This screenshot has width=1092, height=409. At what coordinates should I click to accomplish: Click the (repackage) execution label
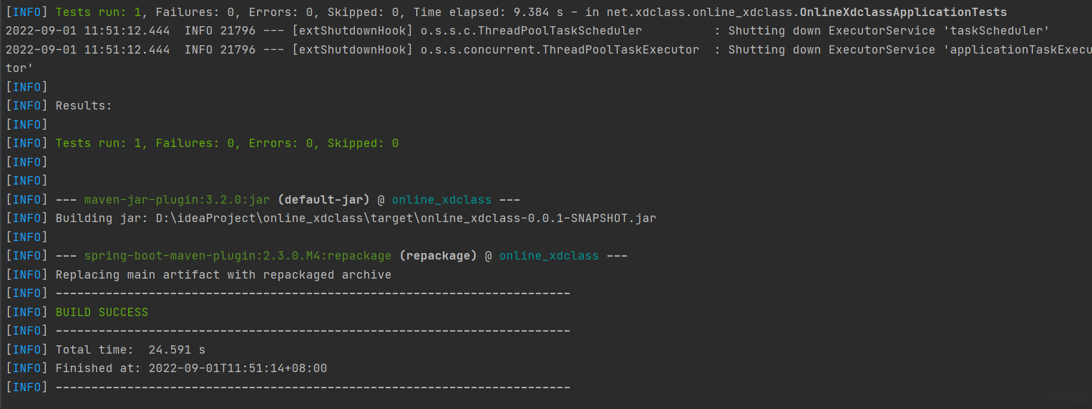(x=438, y=256)
